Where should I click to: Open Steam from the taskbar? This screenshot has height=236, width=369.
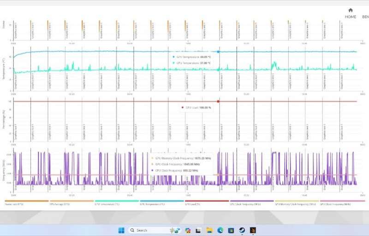coord(242,230)
